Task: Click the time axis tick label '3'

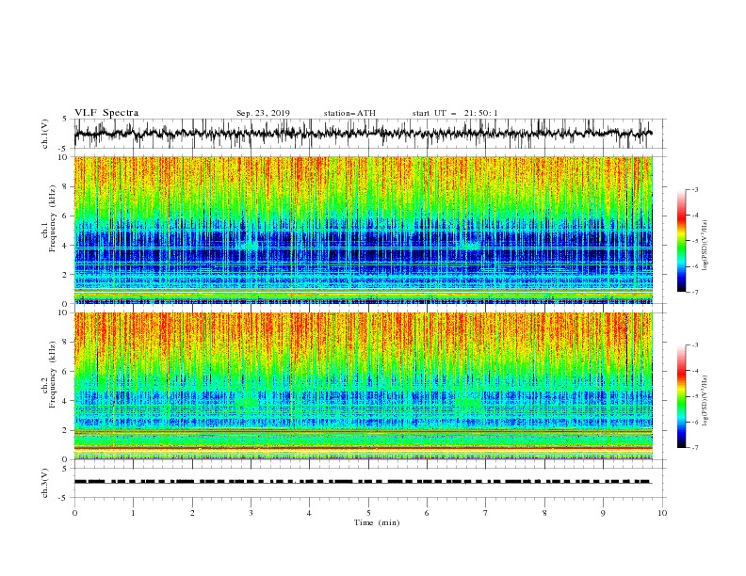Action: (x=251, y=513)
